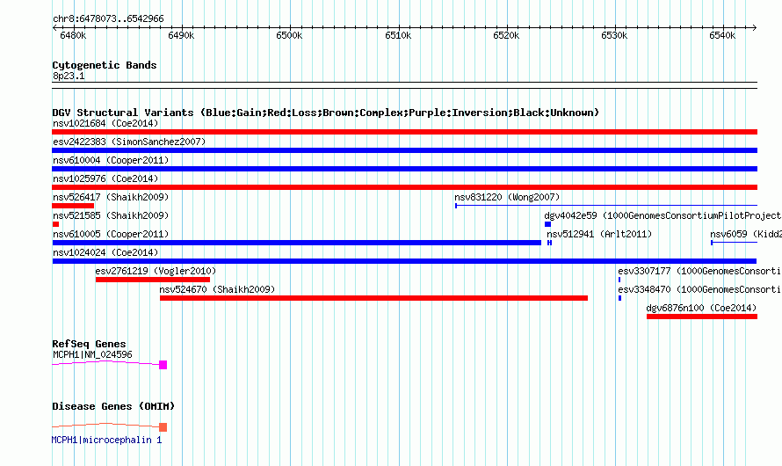Image resolution: width=782 pixels, height=466 pixels.
Task: Click the 6510k ruler label
Action: (x=398, y=35)
